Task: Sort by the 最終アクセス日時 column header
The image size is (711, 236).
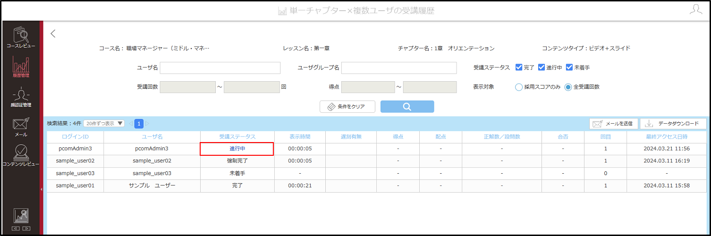Action: coord(667,136)
